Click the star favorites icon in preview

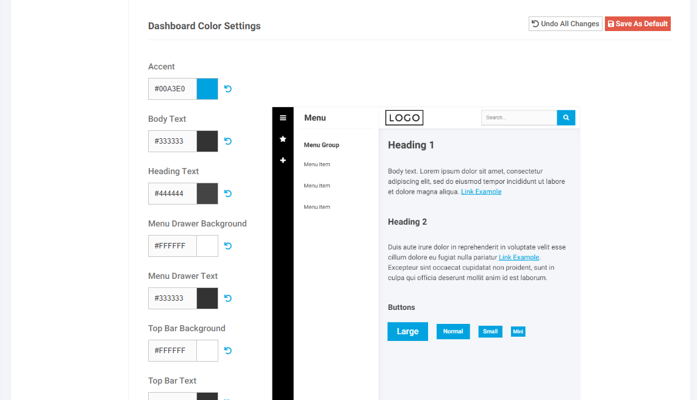(x=283, y=139)
